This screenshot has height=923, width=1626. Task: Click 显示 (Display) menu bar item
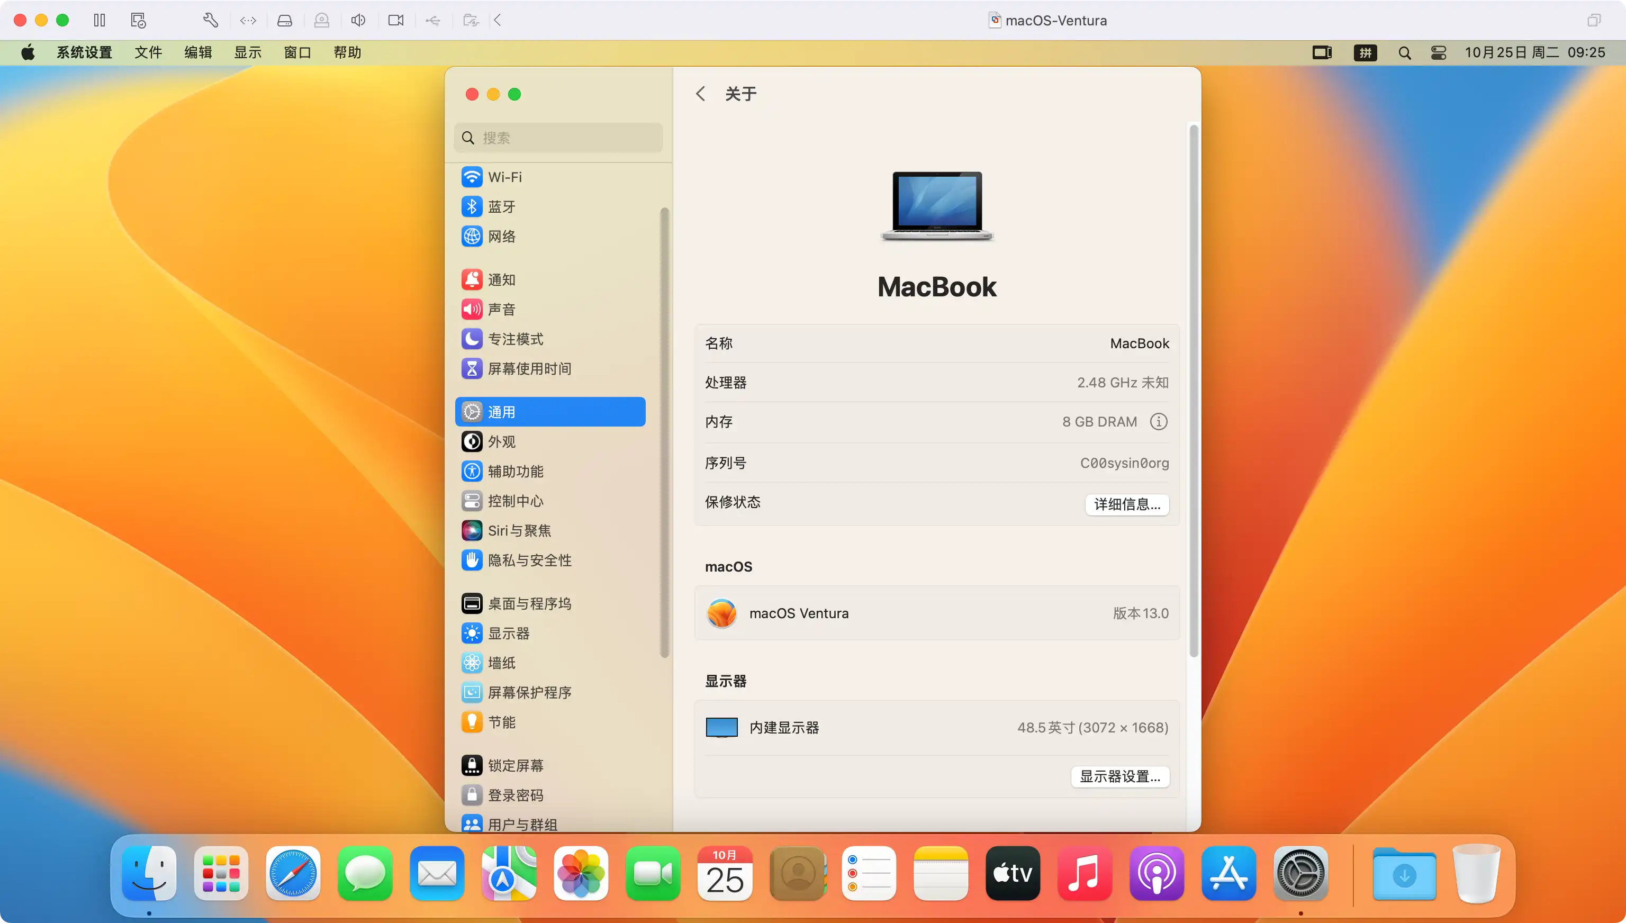coord(247,52)
